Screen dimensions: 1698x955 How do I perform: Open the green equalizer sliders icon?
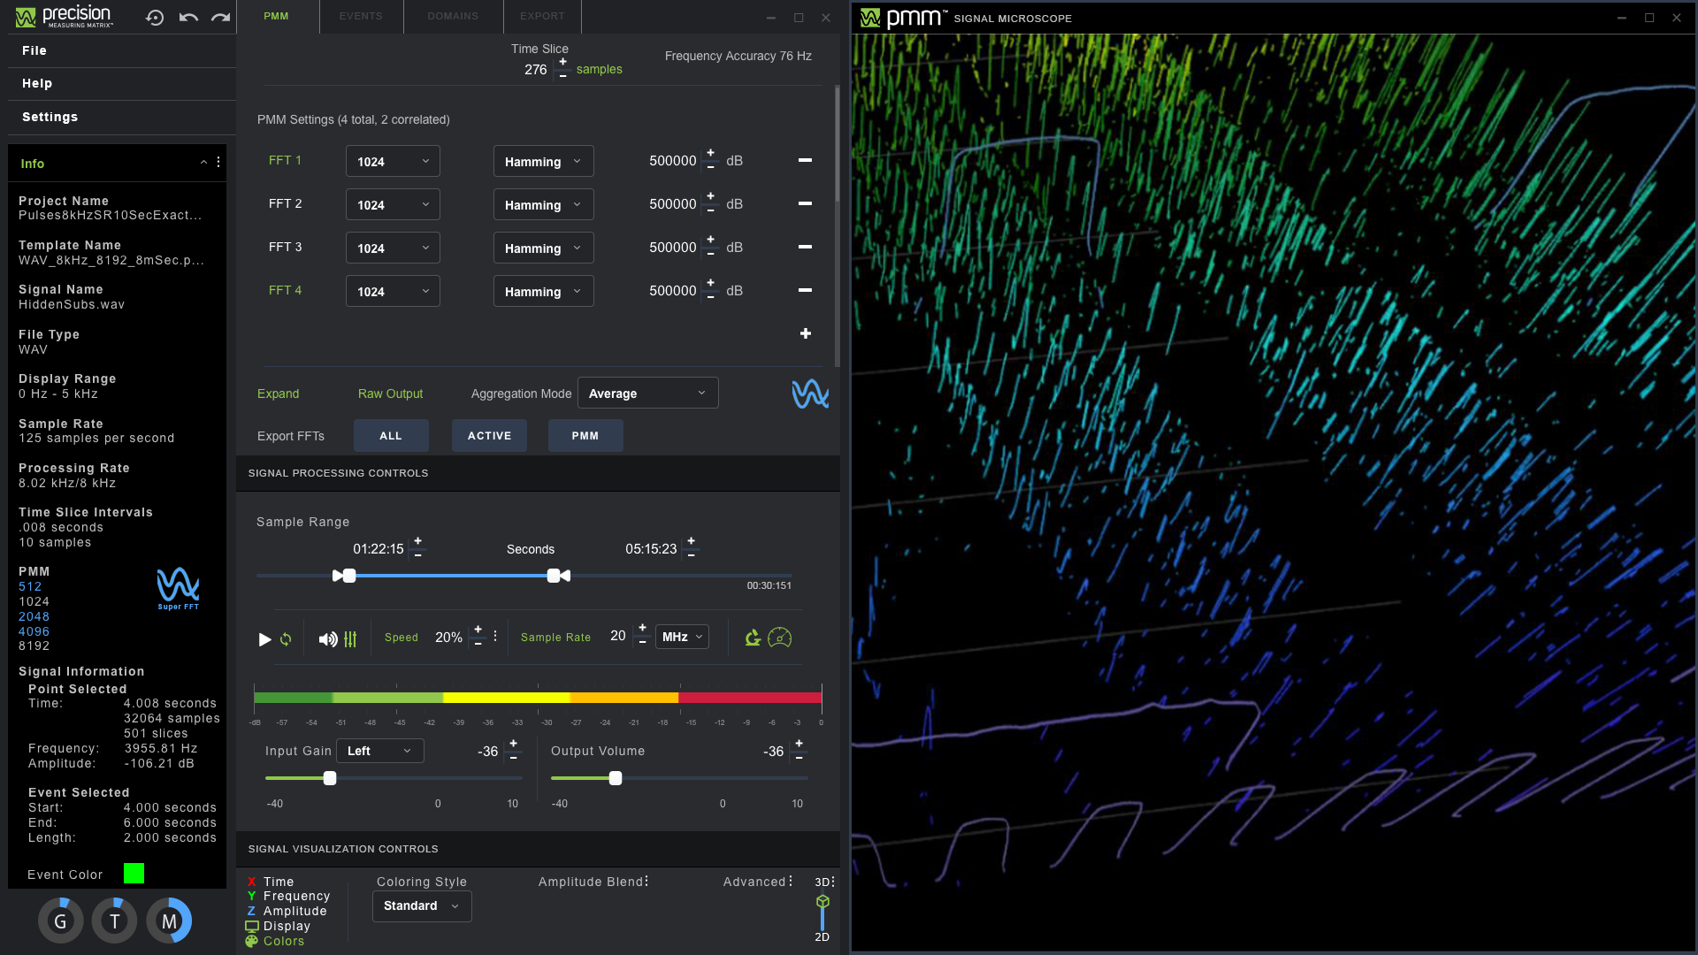point(350,638)
